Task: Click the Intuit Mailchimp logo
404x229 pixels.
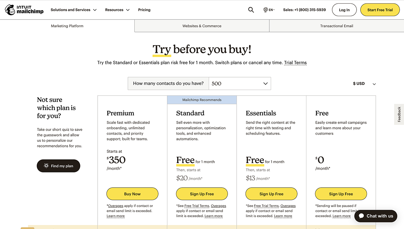Action: [24, 10]
